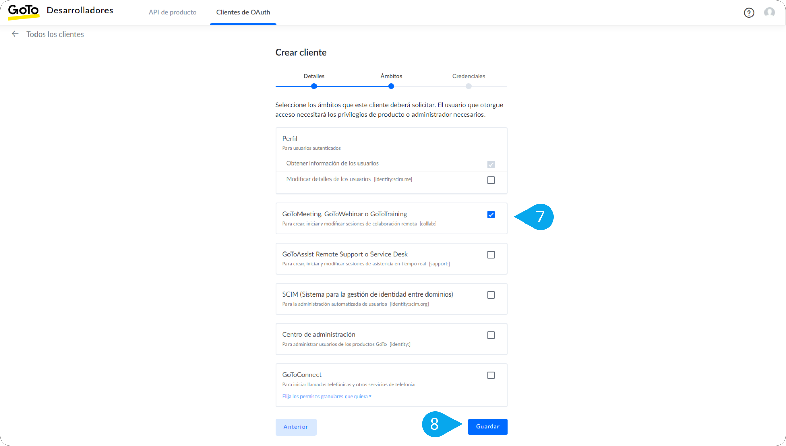
Task: Click the GoToConnect title text
Action: [302, 375]
